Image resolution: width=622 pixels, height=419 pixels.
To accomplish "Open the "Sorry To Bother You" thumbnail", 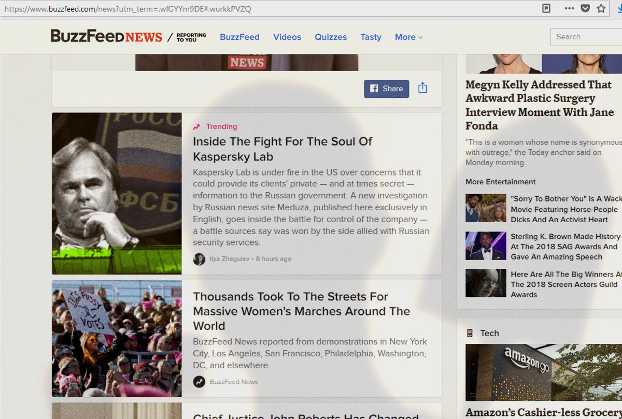I will (x=486, y=208).
